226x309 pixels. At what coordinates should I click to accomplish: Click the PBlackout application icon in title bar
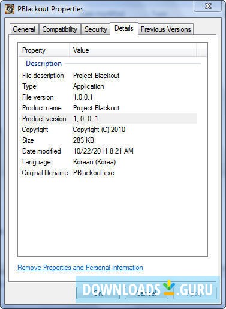click(x=10, y=9)
